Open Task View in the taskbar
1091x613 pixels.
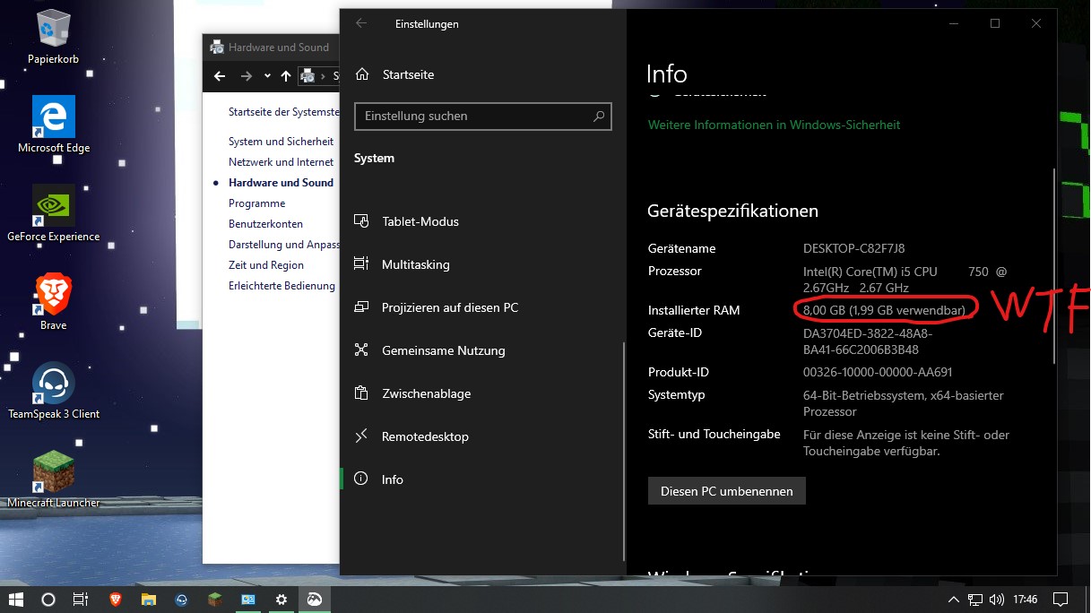pyautogui.click(x=80, y=600)
